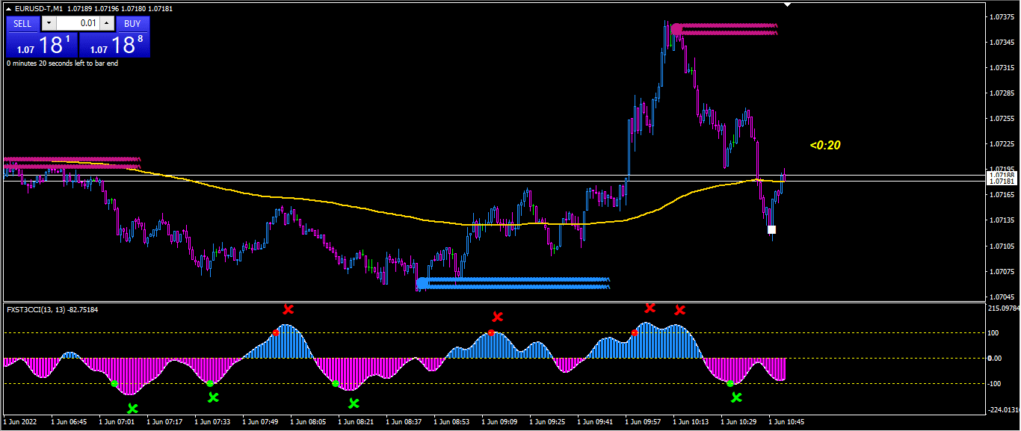Select the 0.01 lot volume field
The height and width of the screenshot is (431, 1021).
pyautogui.click(x=78, y=23)
